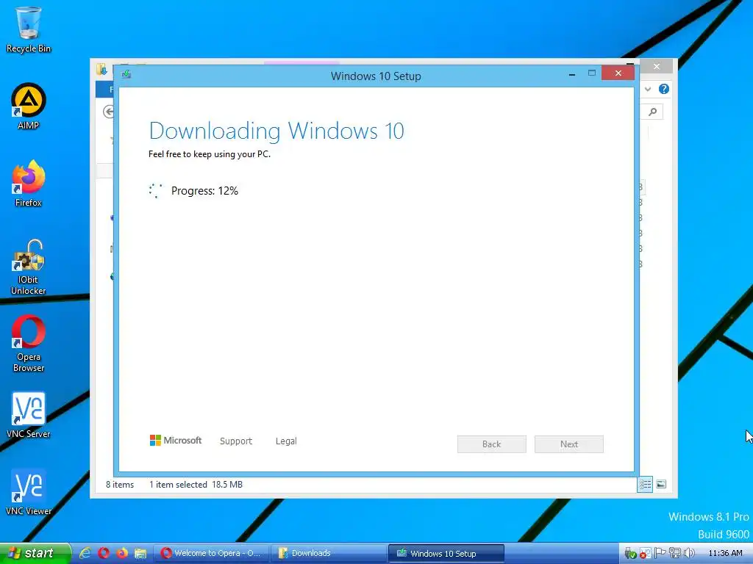Viewport: 753px width, 564px height.
Task: Click the 11:36 AM clock
Action: tap(725, 553)
